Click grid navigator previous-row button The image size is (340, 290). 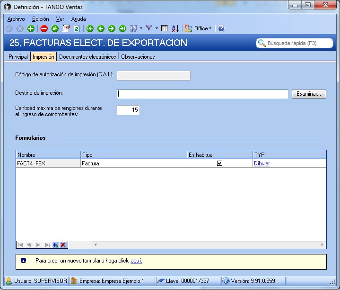(x=29, y=245)
